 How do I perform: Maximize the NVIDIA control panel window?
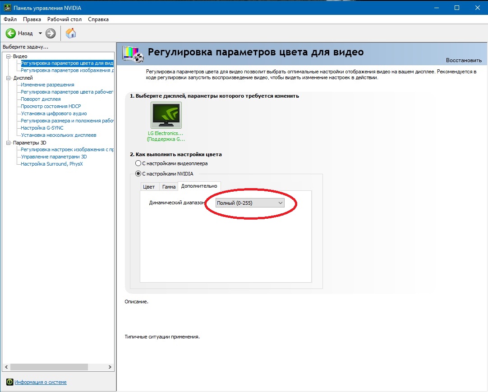click(456, 8)
